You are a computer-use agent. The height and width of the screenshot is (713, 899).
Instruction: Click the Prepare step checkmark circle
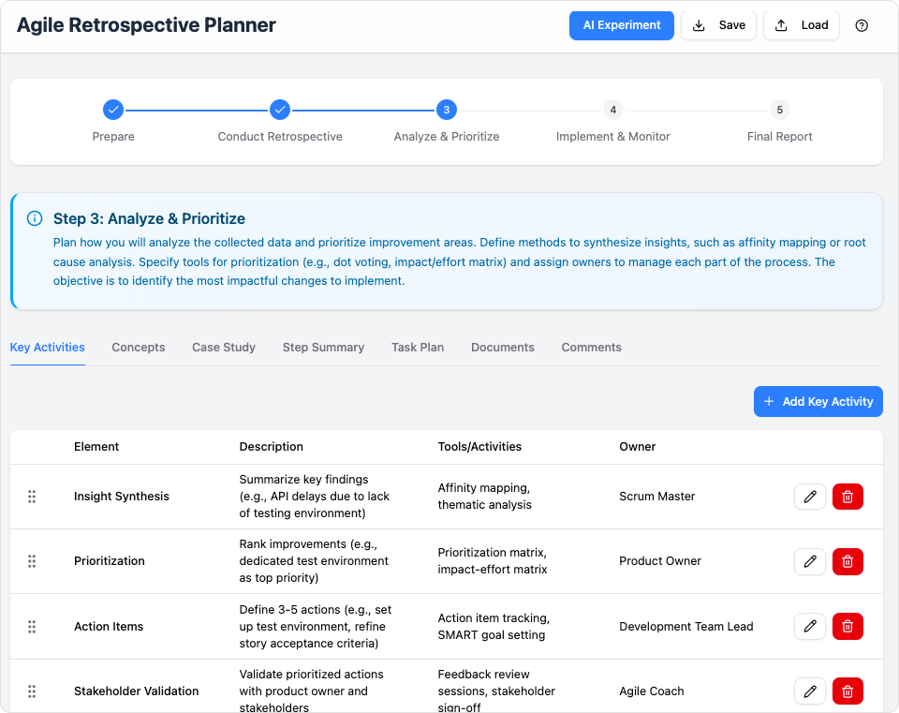[113, 110]
